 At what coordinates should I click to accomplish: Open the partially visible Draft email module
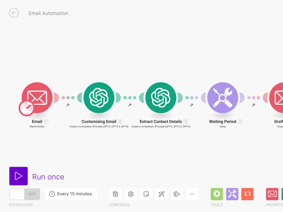point(276,98)
